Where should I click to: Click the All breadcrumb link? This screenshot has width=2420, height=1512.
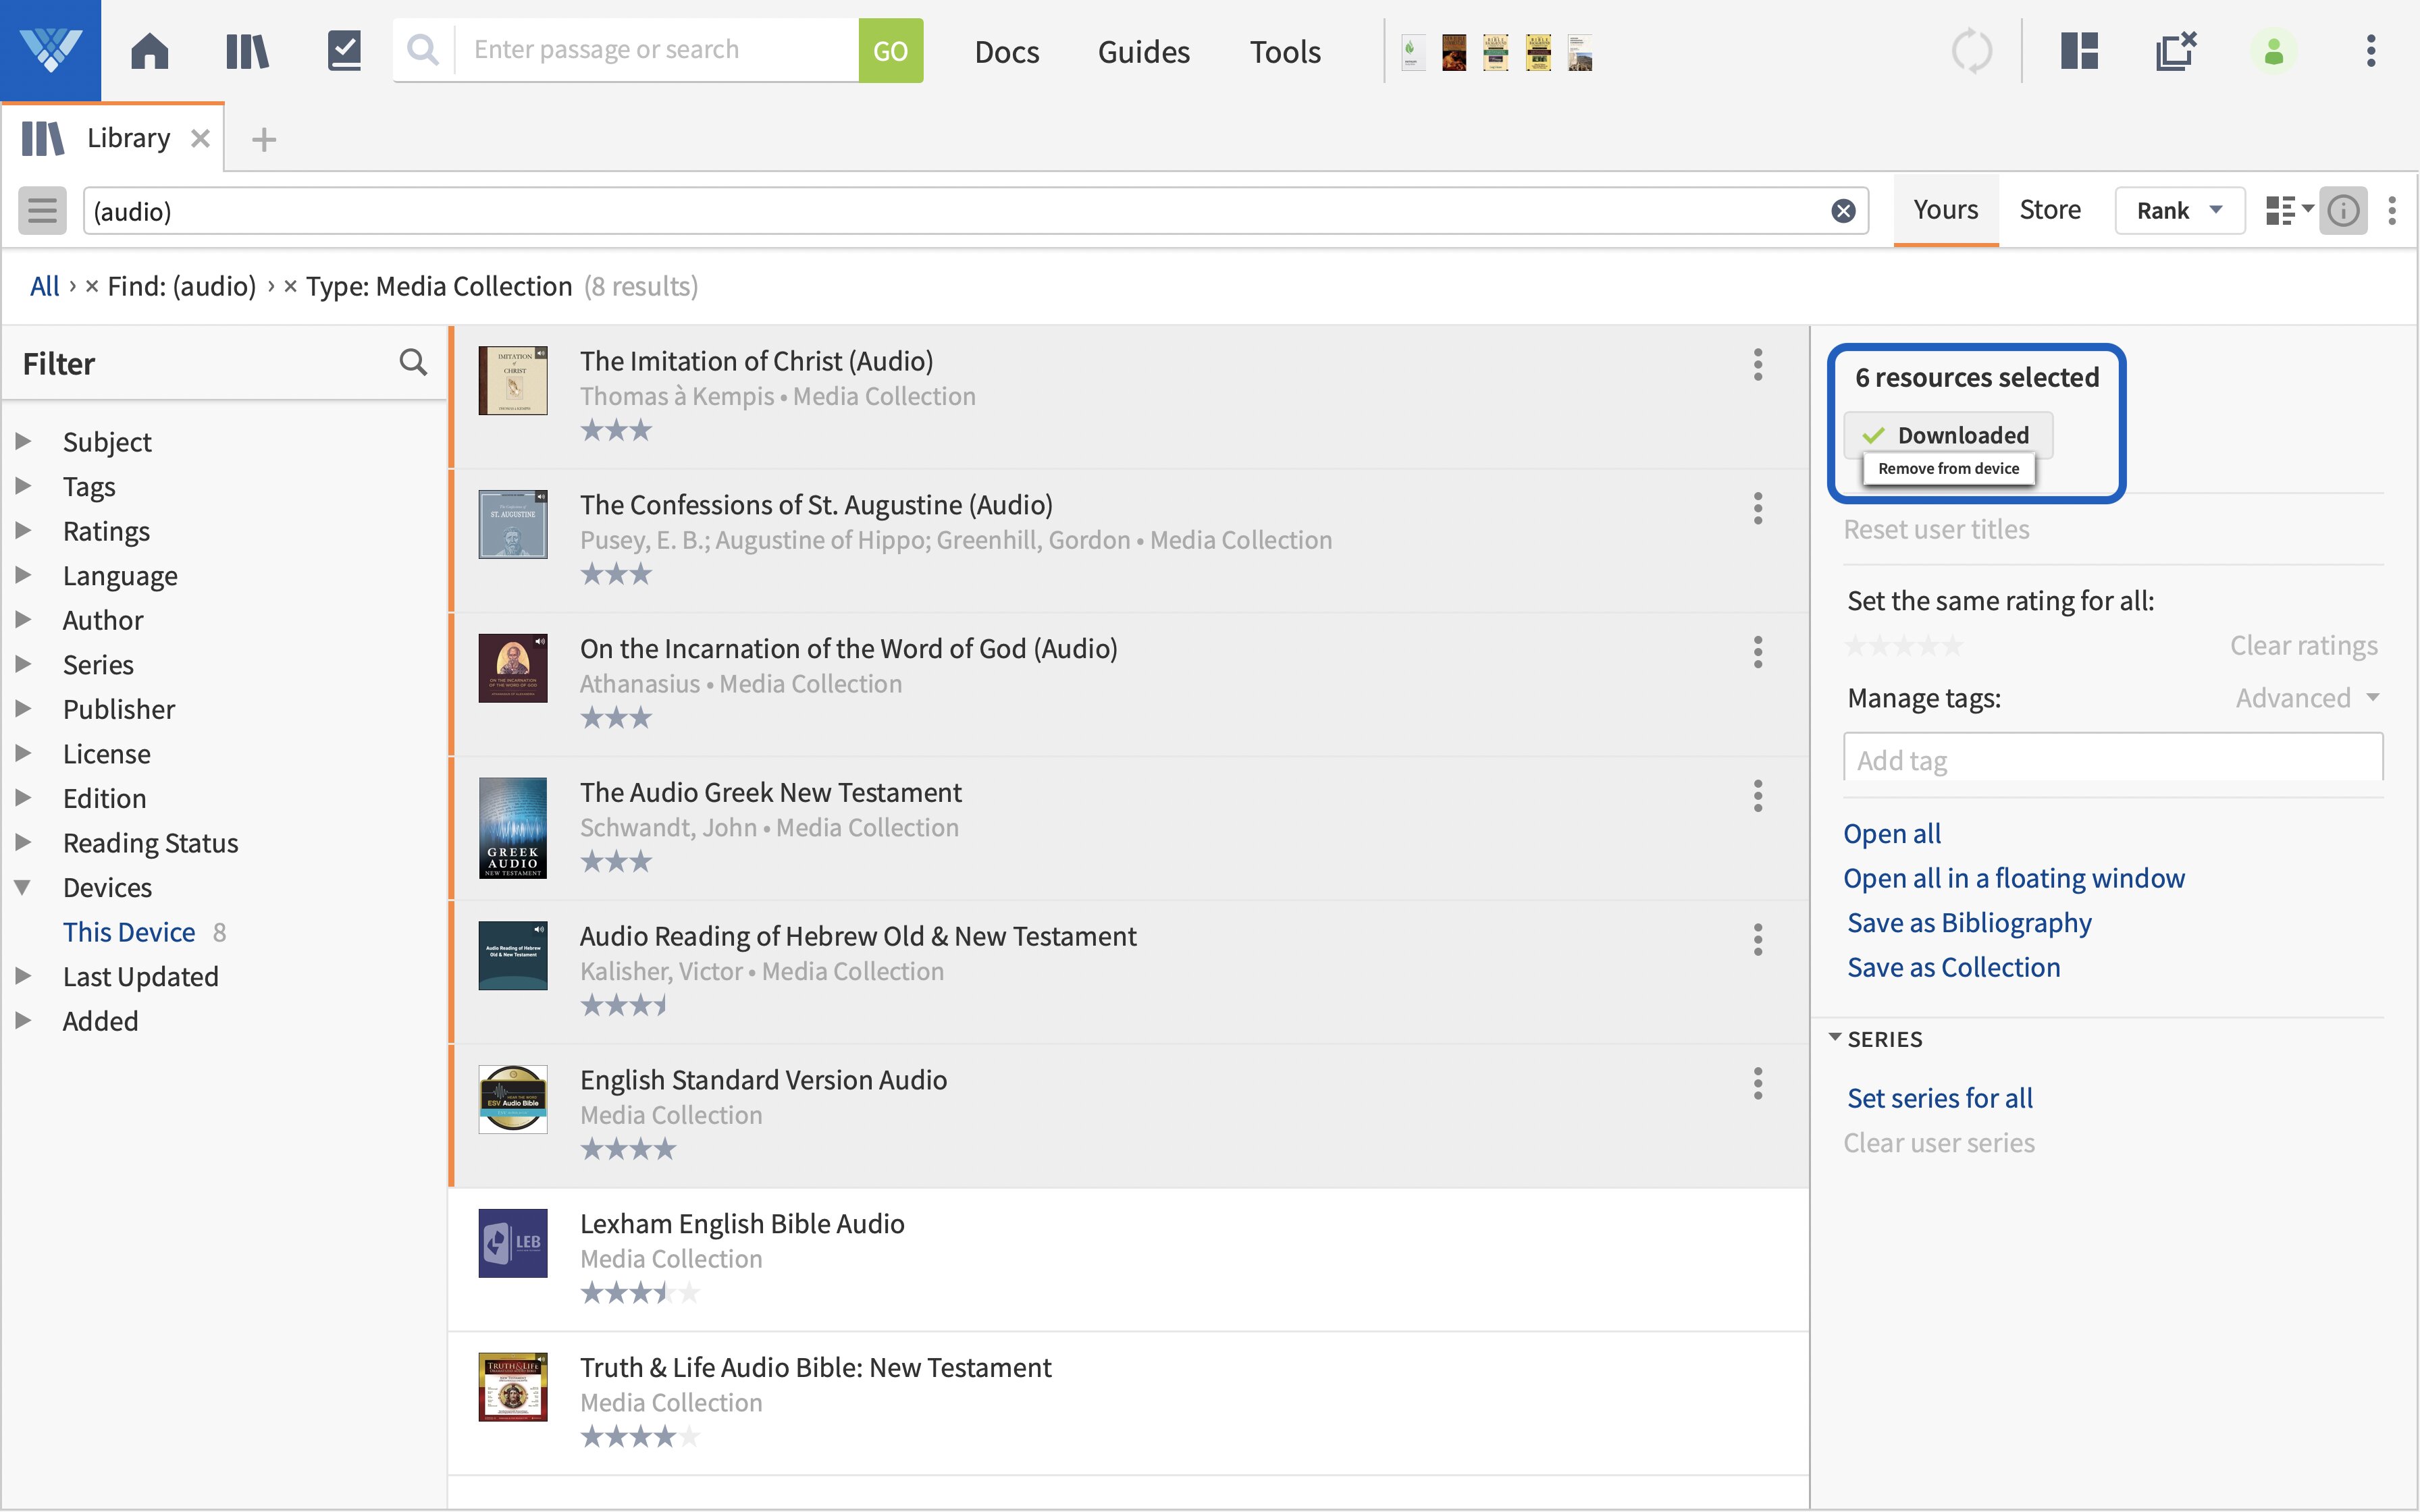(x=44, y=287)
